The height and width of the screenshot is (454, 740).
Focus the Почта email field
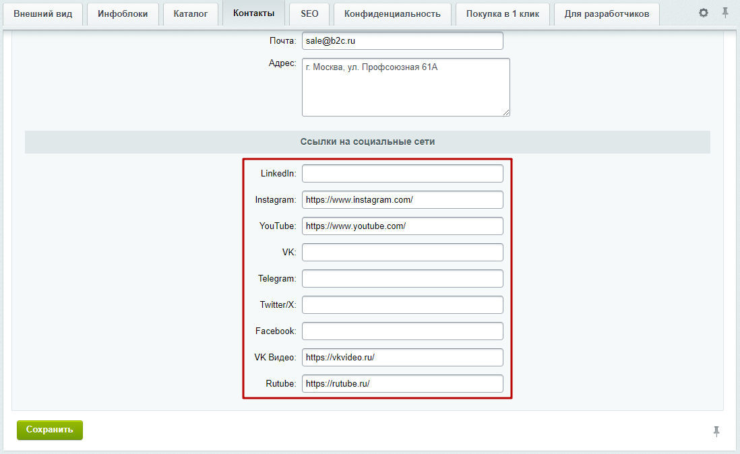click(x=402, y=40)
